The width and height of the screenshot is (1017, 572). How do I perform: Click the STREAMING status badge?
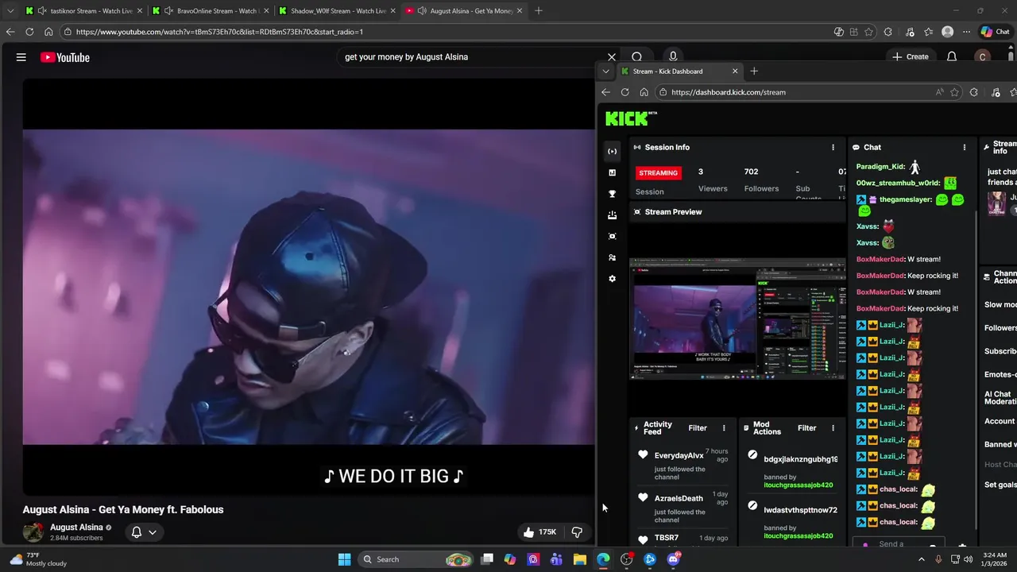[x=659, y=172]
